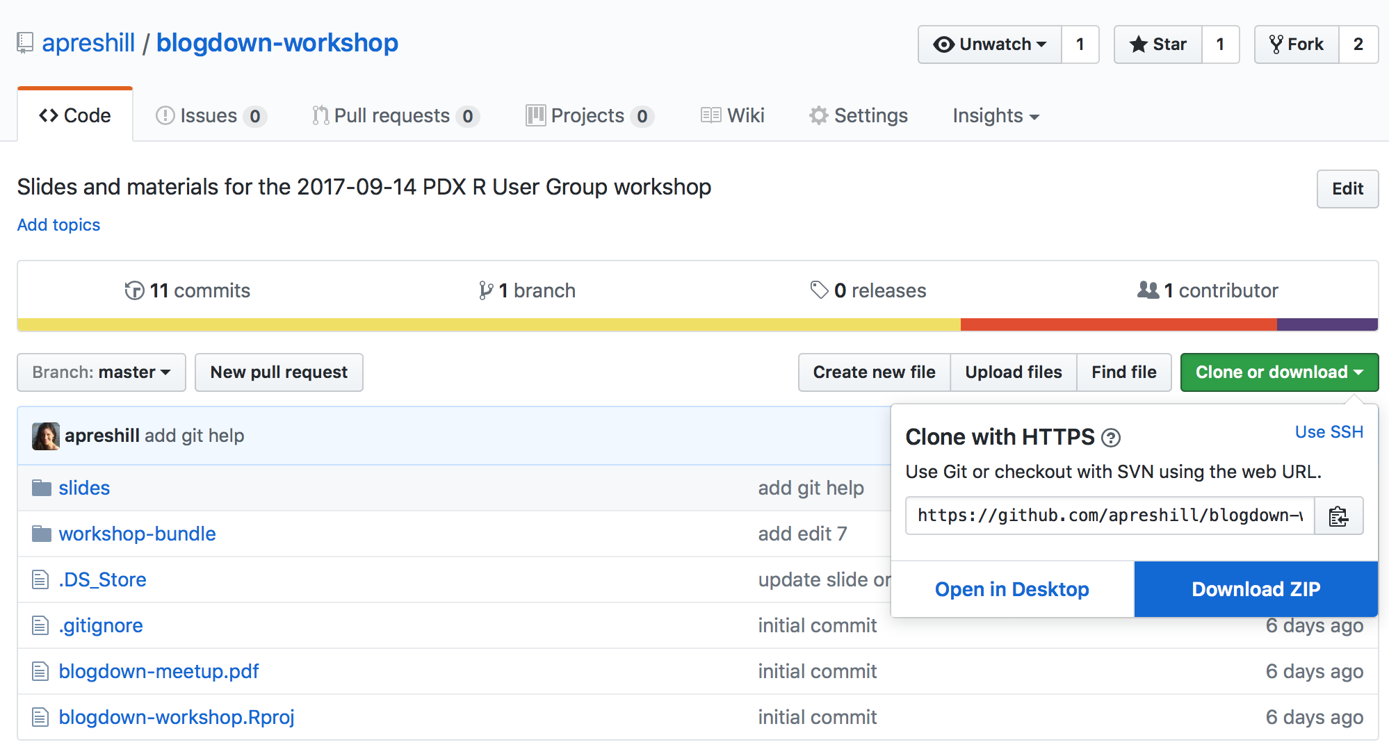The width and height of the screenshot is (1389, 749).
Task: Click the slides folder icon
Action: click(x=42, y=488)
